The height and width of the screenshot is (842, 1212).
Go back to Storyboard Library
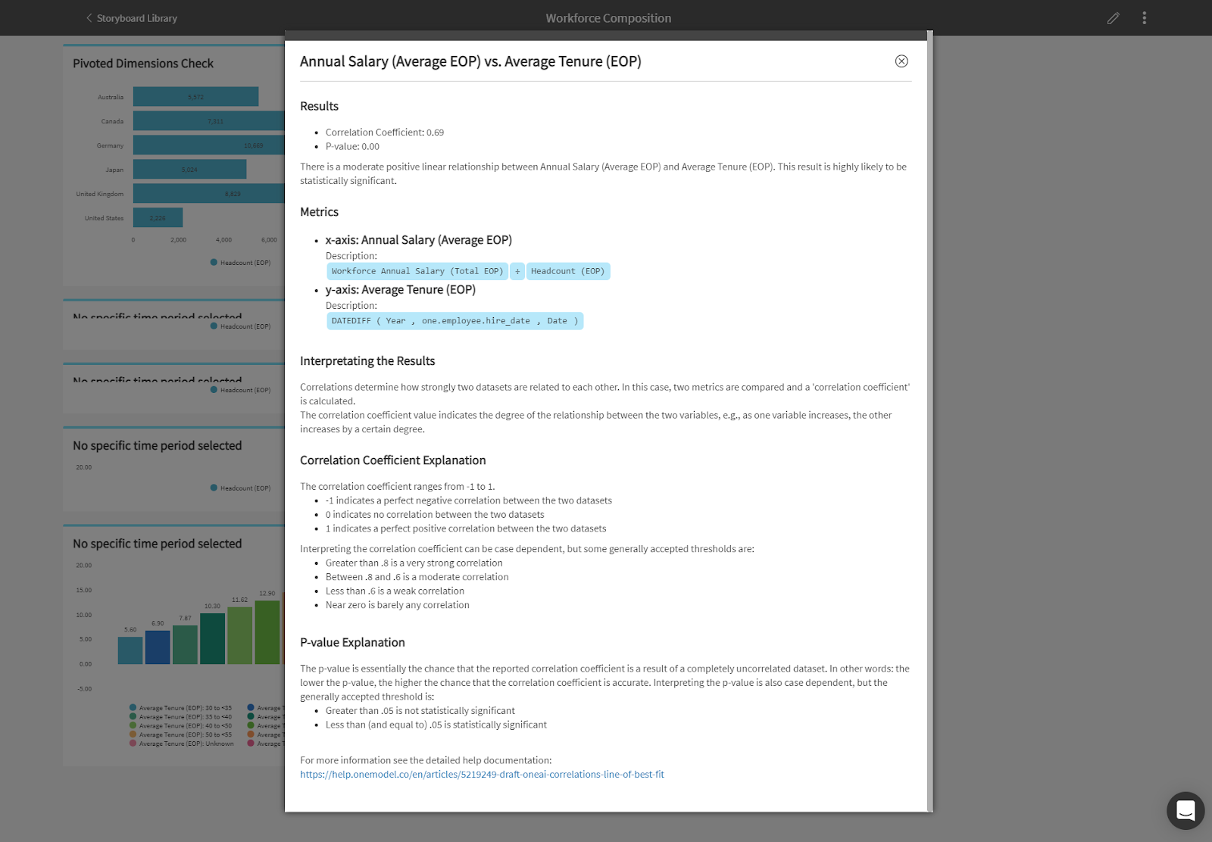point(136,18)
